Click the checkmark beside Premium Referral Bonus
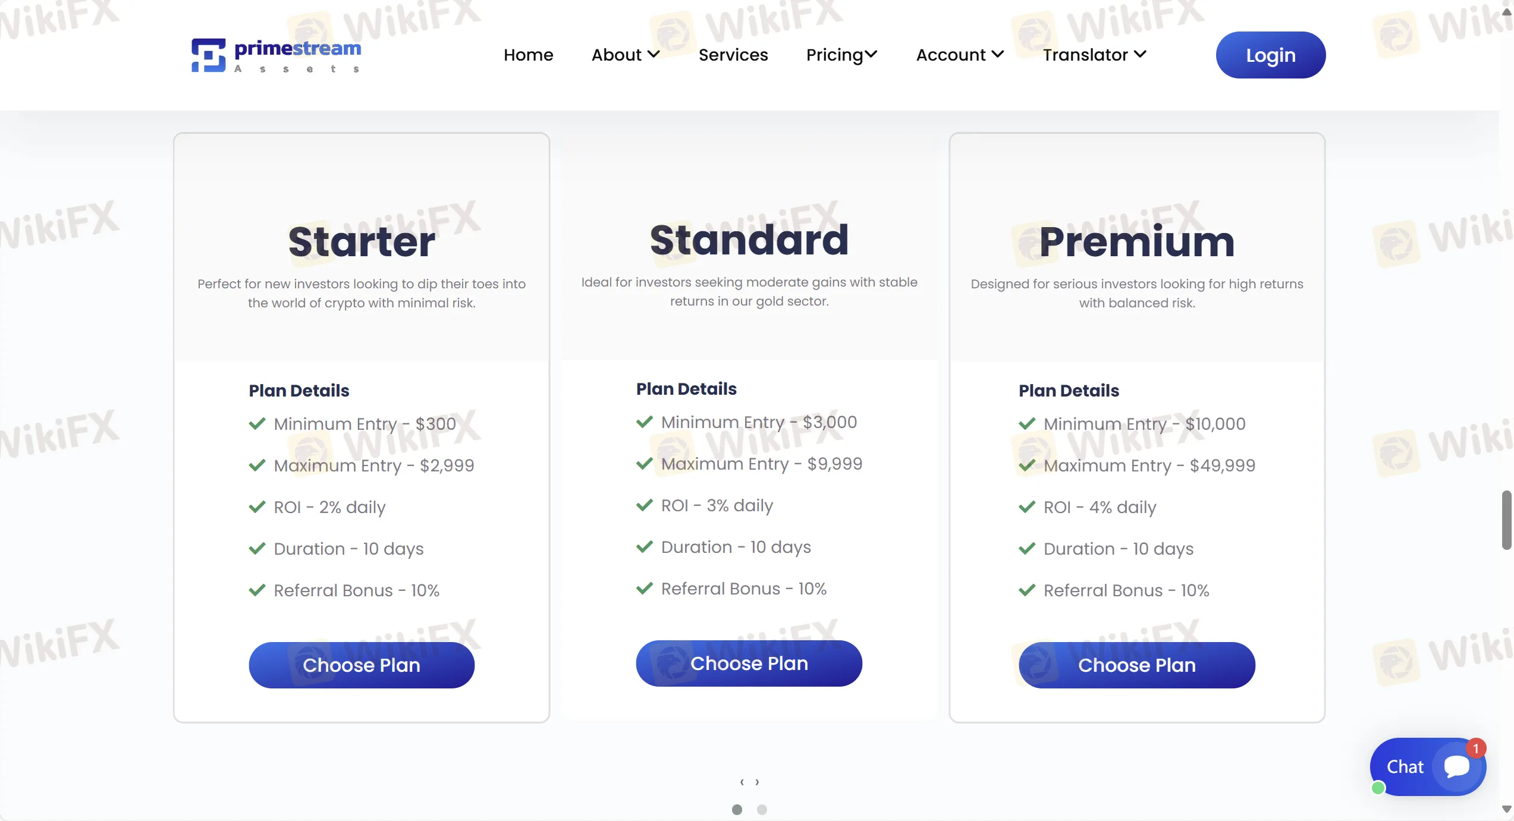Image resolution: width=1514 pixels, height=821 pixels. point(1026,590)
